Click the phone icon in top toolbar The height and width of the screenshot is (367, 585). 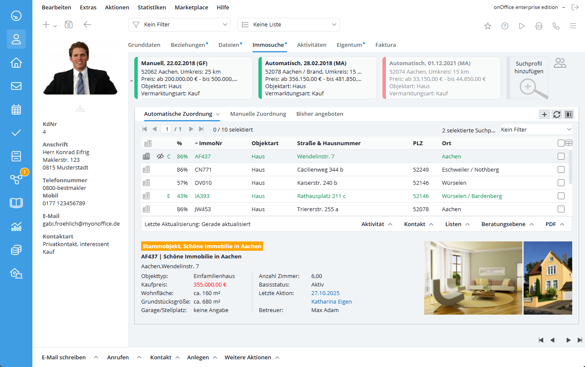coord(556,26)
